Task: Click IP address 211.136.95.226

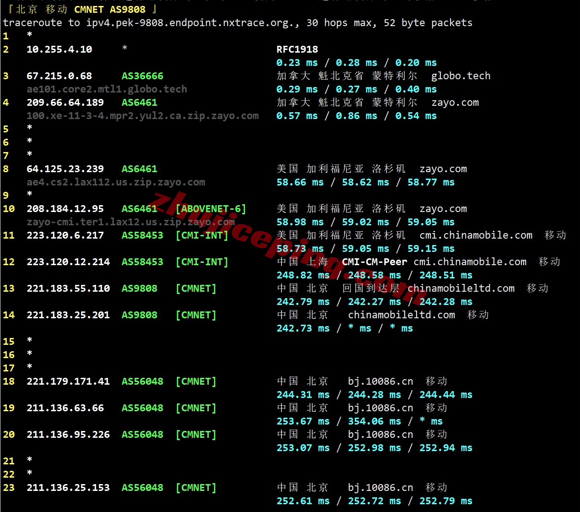Action: pyautogui.click(x=68, y=435)
